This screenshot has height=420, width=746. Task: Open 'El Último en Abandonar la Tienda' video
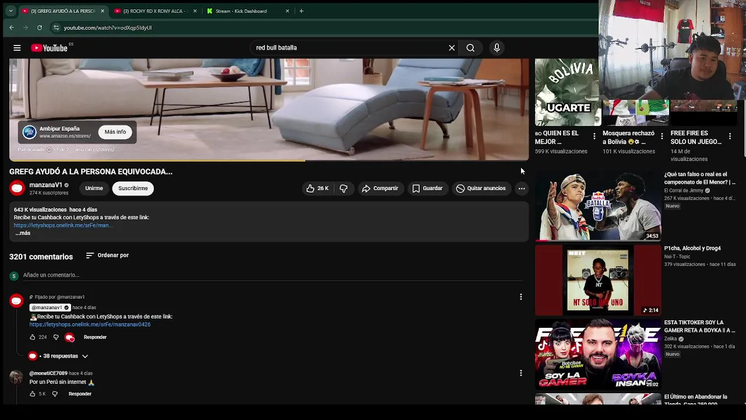point(695,400)
